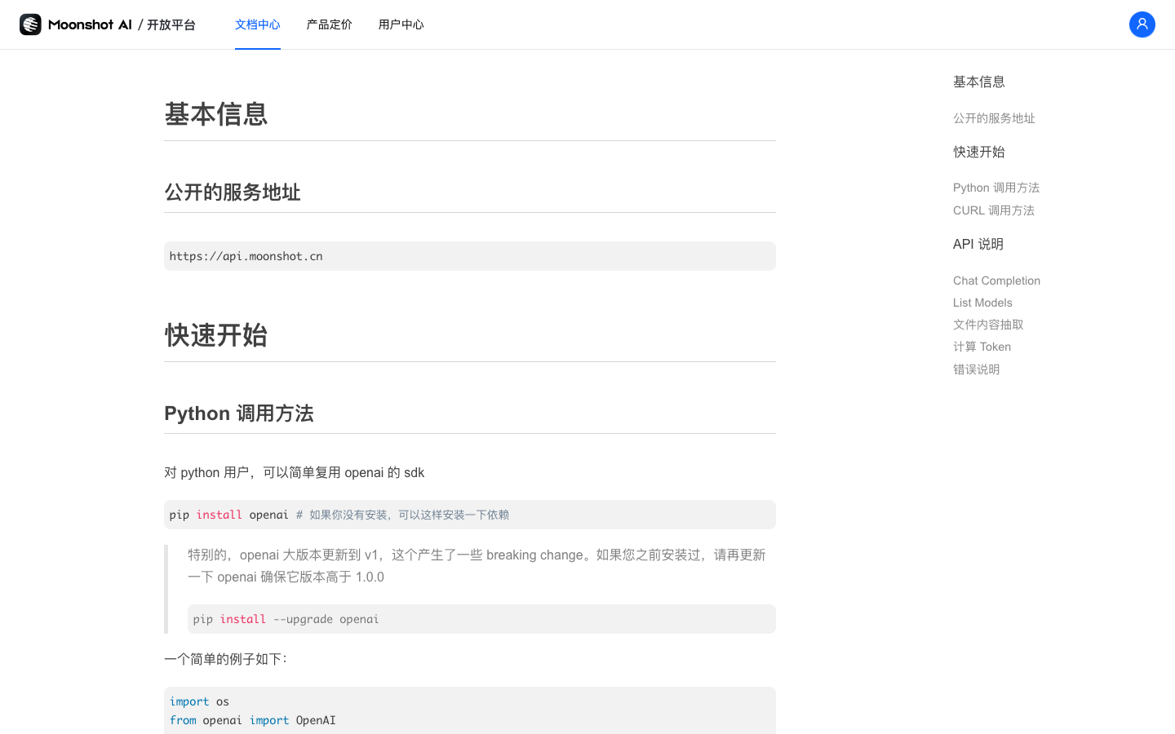Click the pip install openai code snippet
1175x734 pixels.
click(469, 515)
